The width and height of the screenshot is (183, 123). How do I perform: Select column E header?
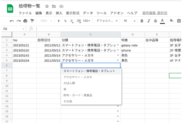coord(157,35)
